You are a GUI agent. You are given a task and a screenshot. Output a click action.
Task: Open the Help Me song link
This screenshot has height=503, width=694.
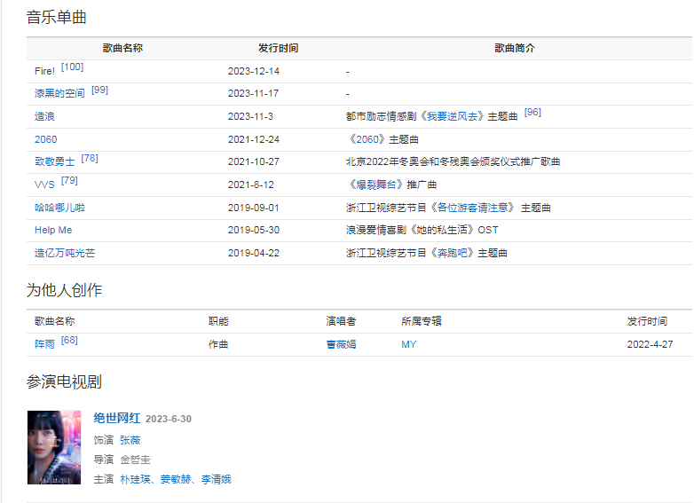point(53,230)
